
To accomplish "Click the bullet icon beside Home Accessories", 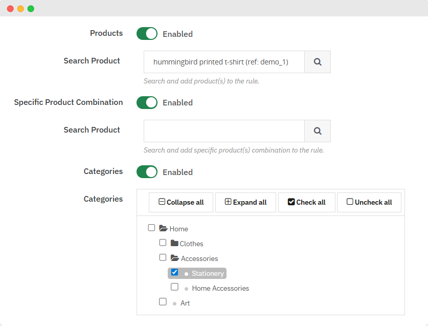I will 186,289.
